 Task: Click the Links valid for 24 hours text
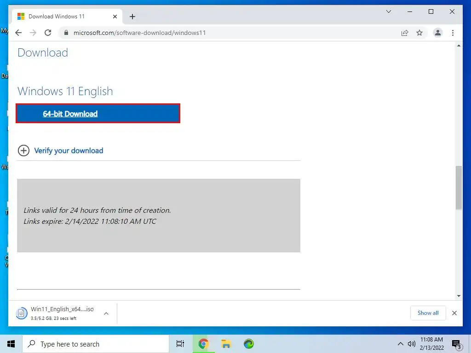pyautogui.click(x=97, y=210)
